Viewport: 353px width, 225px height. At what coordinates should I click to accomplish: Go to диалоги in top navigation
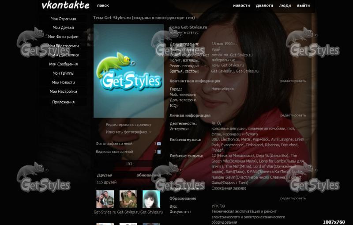click(x=264, y=5)
